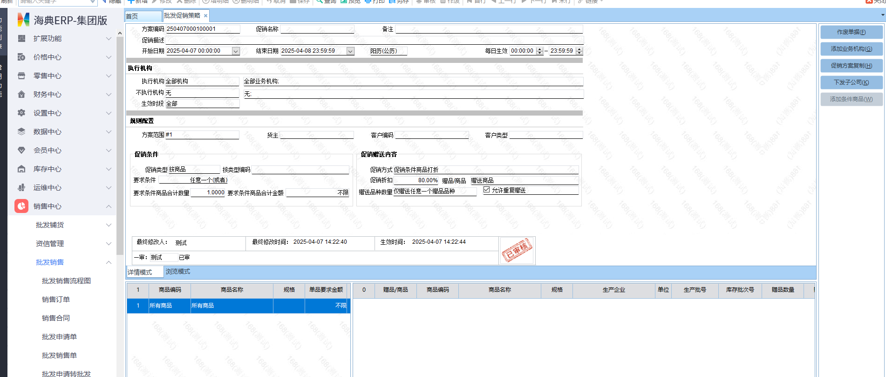Expand 库存中心 chevron
886x377 pixels.
click(109, 169)
